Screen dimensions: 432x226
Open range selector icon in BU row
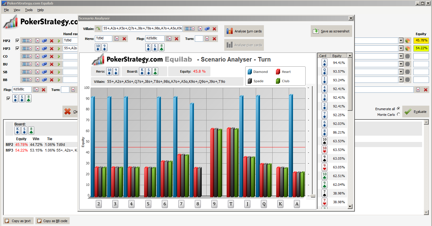click(x=27, y=64)
